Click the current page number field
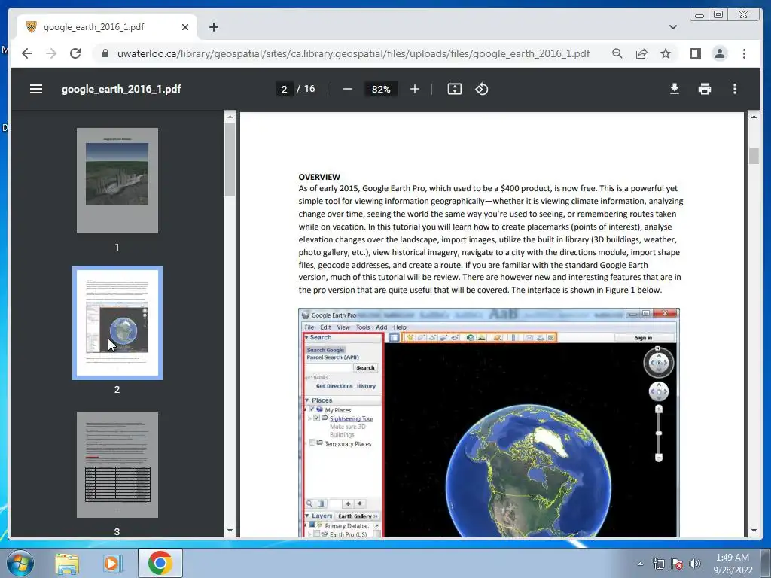Screen dimensions: 771x578 click(284, 89)
